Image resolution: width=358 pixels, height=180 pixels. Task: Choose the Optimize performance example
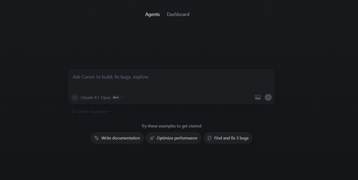[174, 138]
